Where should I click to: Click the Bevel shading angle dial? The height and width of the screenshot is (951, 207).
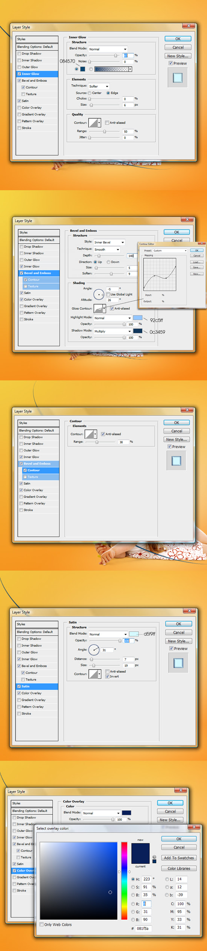point(99,295)
